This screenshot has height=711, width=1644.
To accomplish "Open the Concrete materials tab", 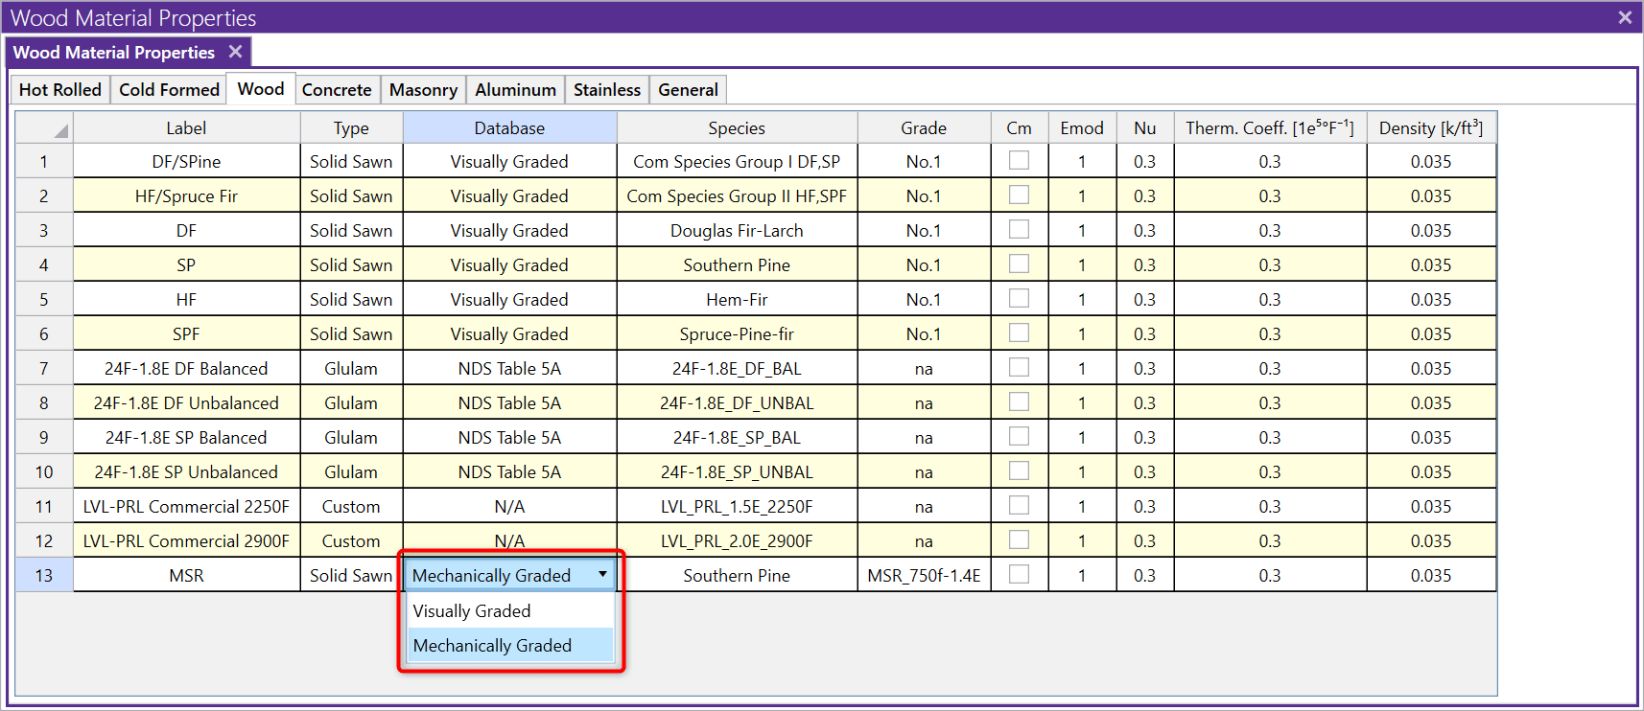I will tap(337, 90).
